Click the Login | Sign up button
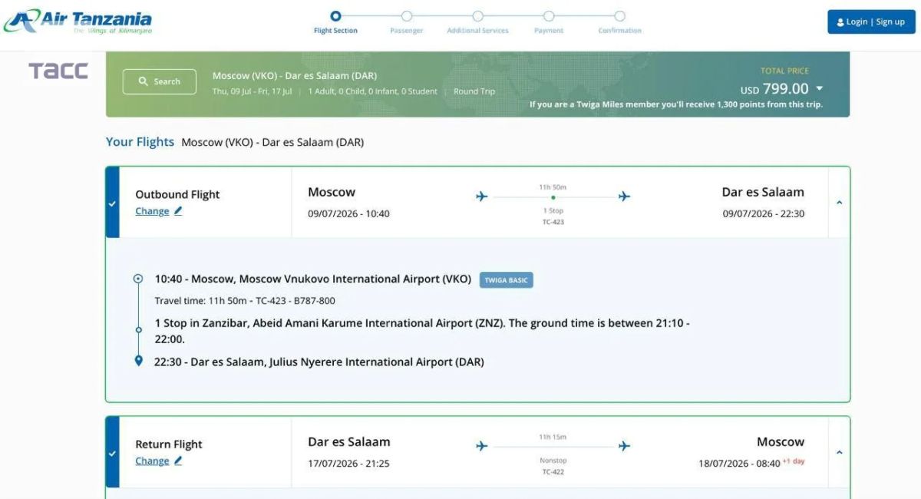The width and height of the screenshot is (921, 499). point(871,21)
